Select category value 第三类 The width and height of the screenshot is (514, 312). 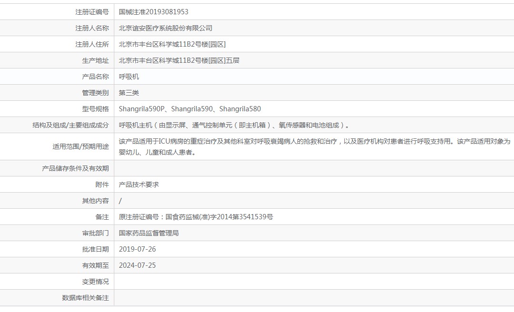coord(129,93)
